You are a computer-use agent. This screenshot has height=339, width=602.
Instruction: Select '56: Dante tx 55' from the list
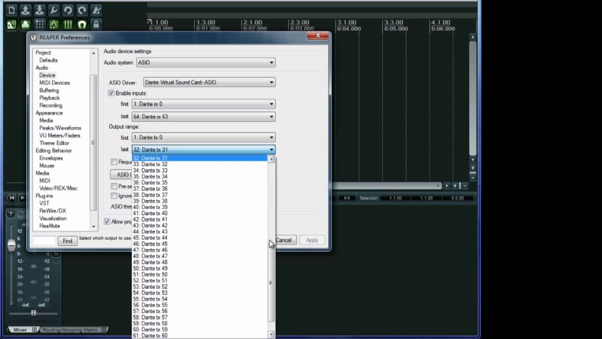(200, 305)
